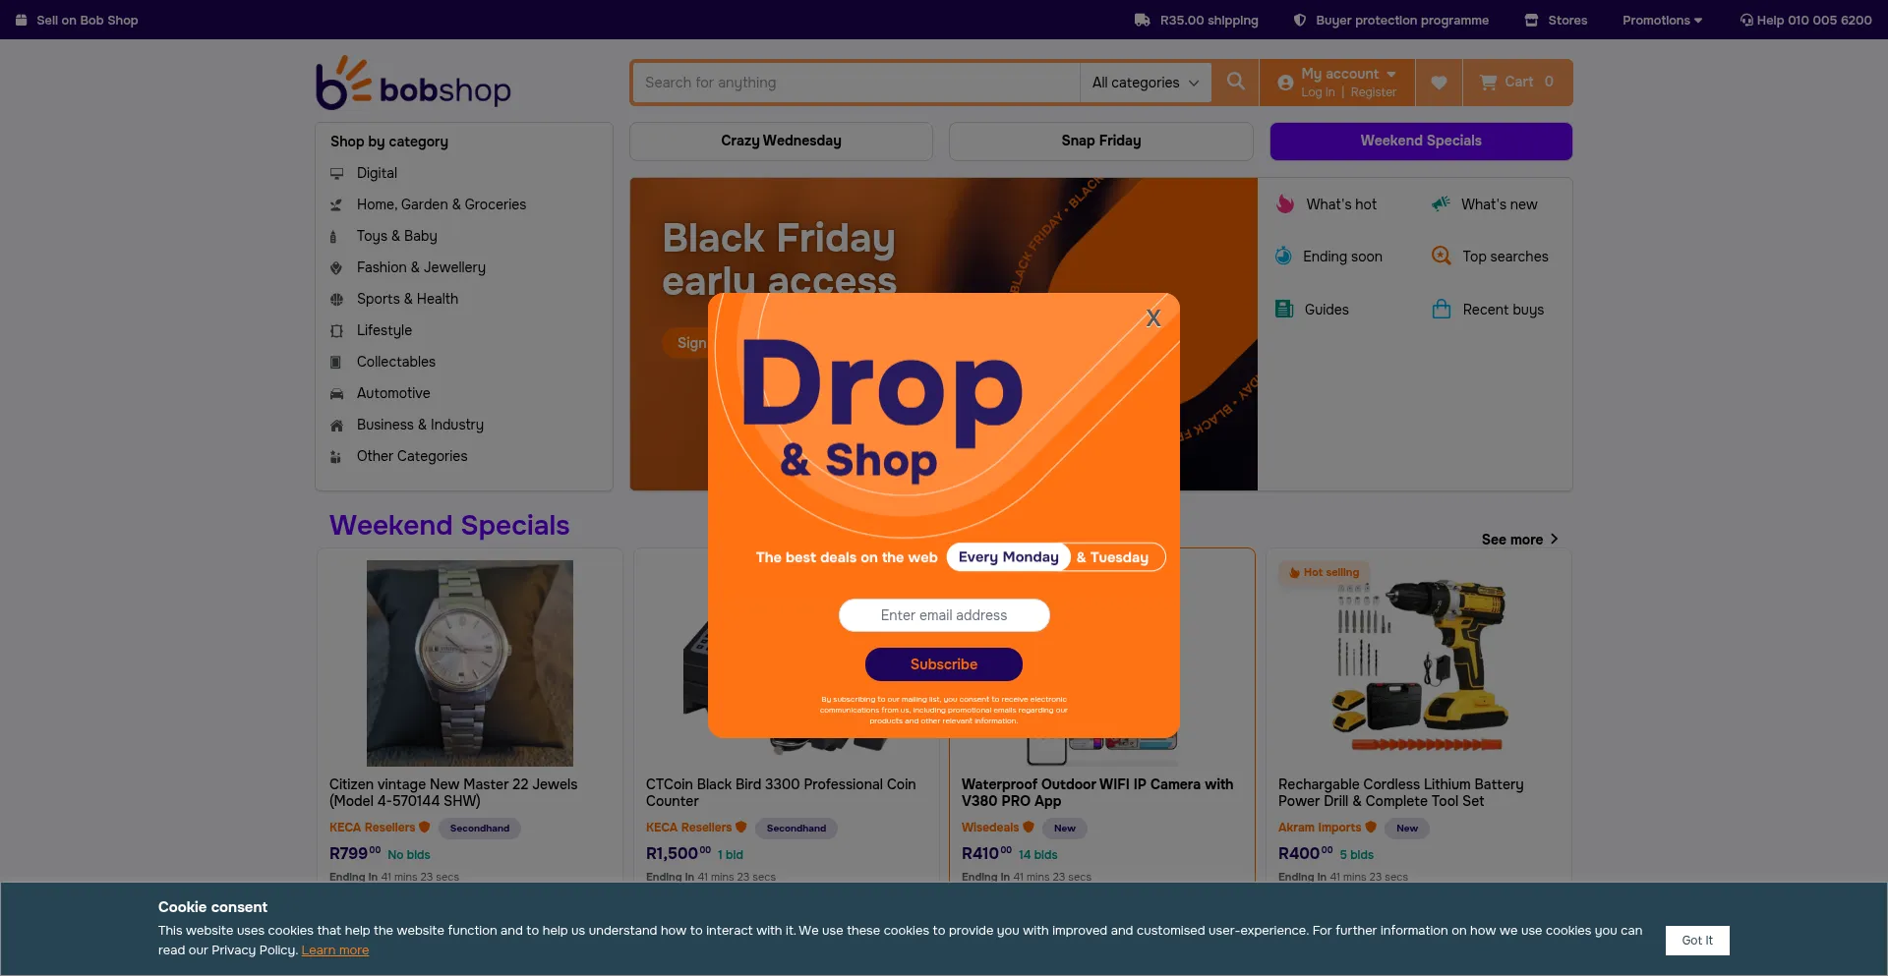This screenshot has width=1888, height=976.
Task: Select Fashion & Jewellery category
Action: click(x=421, y=267)
